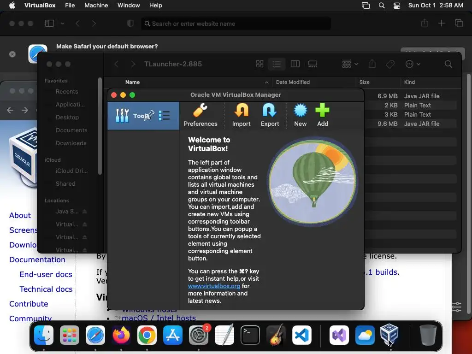Open the Documentation link on webpage
The height and width of the screenshot is (354, 472).
click(37, 260)
